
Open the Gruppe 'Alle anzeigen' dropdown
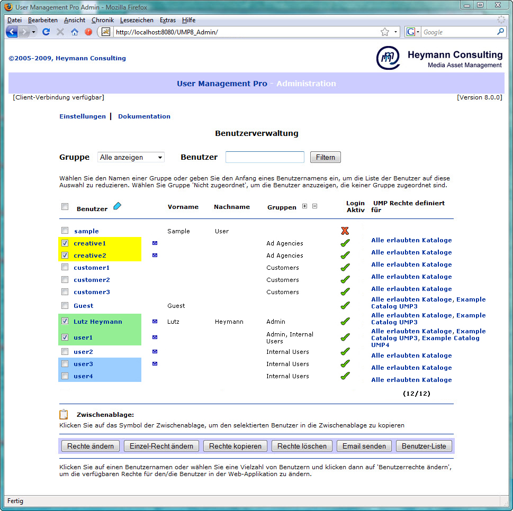tap(131, 157)
